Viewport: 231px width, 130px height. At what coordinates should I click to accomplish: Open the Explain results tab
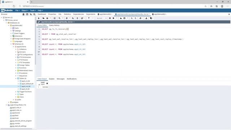coord(52,79)
